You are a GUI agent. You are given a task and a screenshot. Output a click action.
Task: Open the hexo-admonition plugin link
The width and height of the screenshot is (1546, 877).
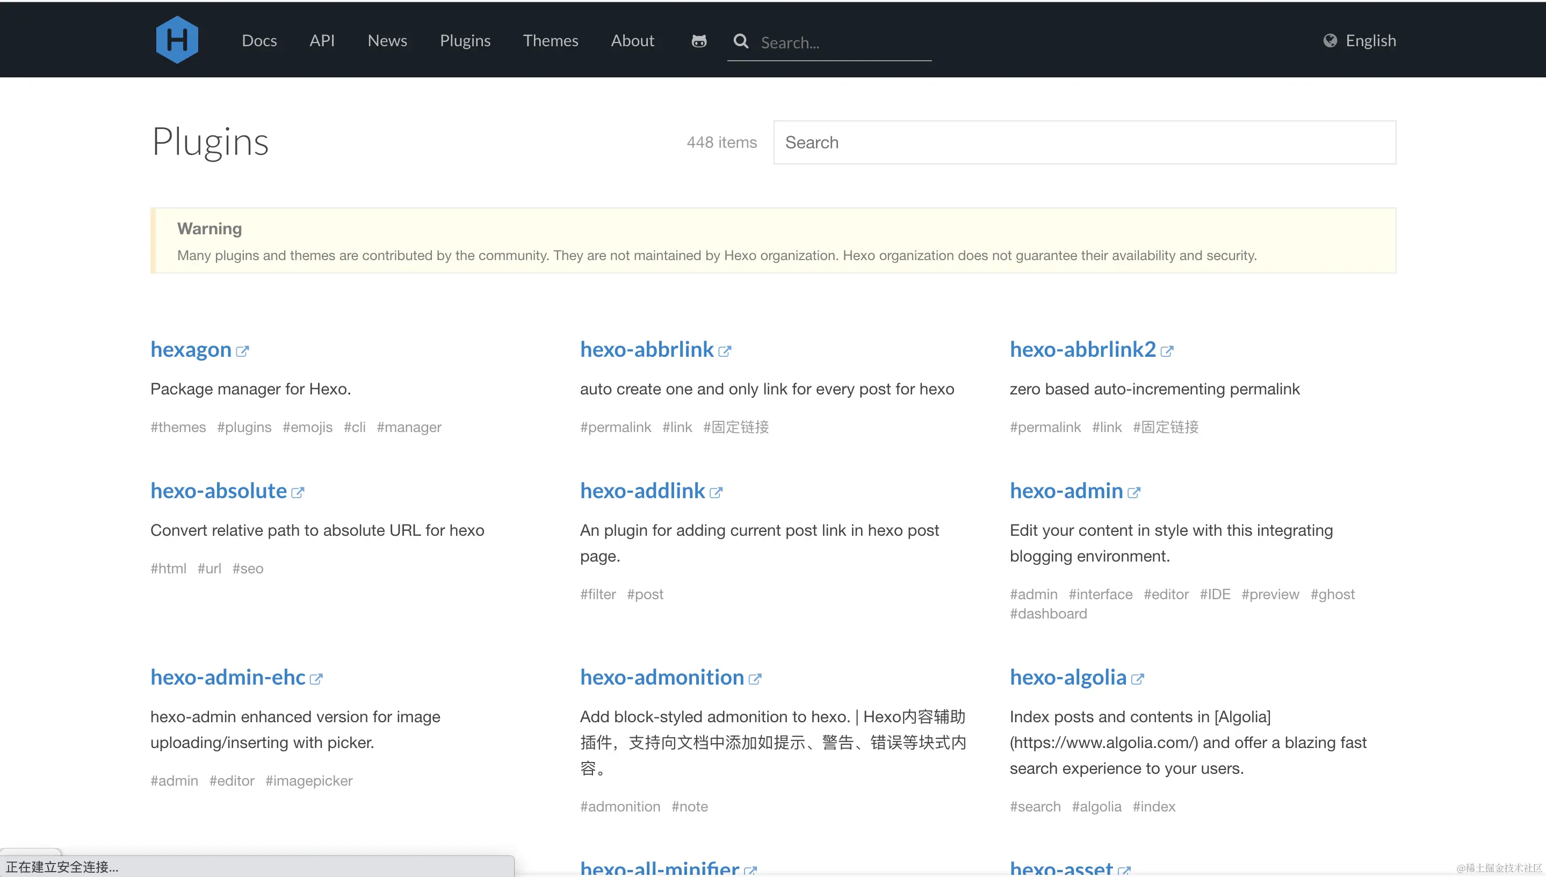[662, 678]
